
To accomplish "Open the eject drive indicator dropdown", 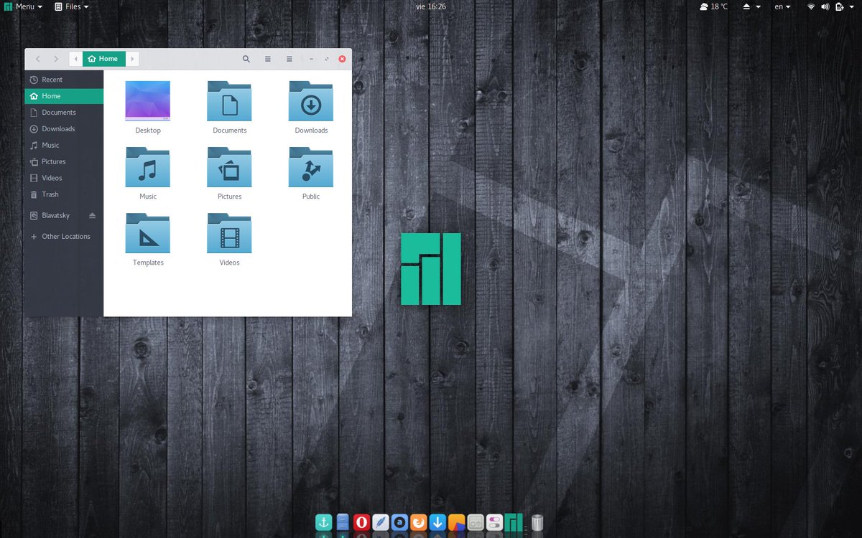I will point(751,6).
